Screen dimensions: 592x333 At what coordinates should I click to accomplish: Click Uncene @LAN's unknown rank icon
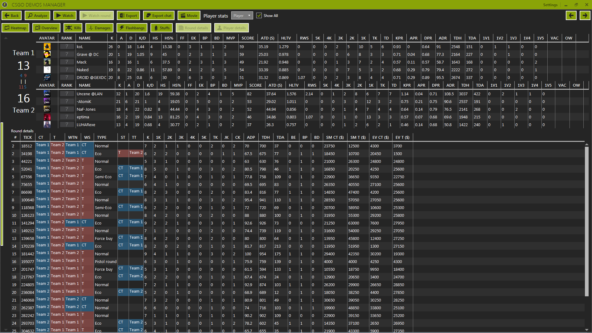pyautogui.click(x=67, y=94)
